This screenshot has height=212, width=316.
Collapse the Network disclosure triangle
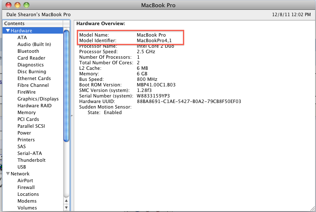(8, 174)
